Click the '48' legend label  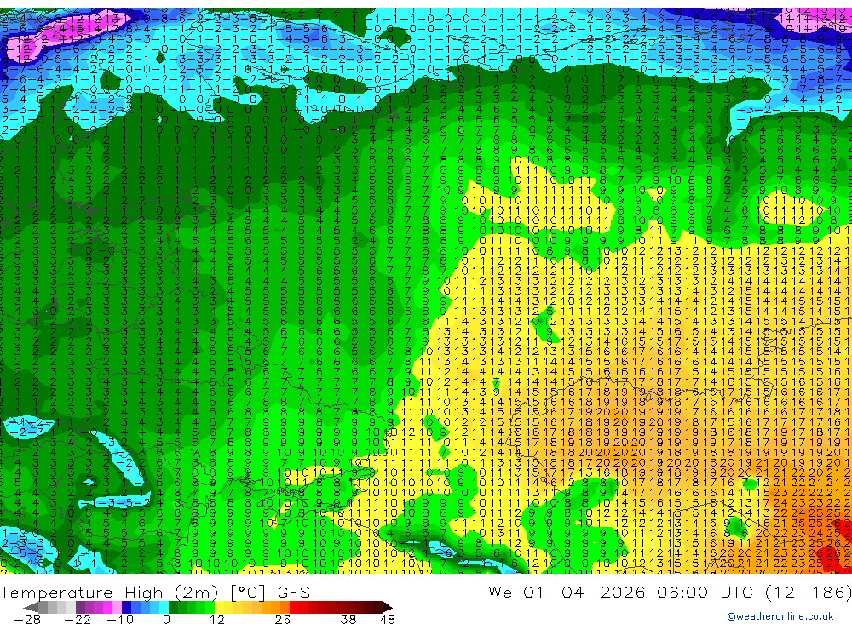point(388,619)
